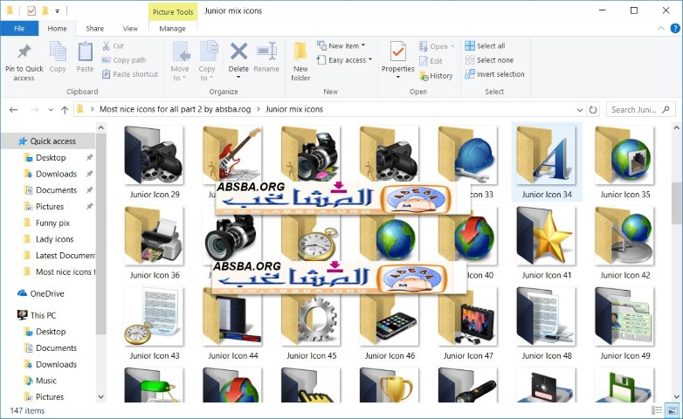Collapse the ribbon with chevron

tap(661, 28)
